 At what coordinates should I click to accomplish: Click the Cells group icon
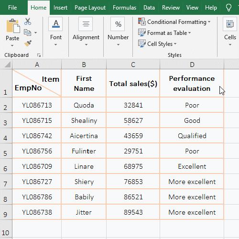tap(230, 24)
